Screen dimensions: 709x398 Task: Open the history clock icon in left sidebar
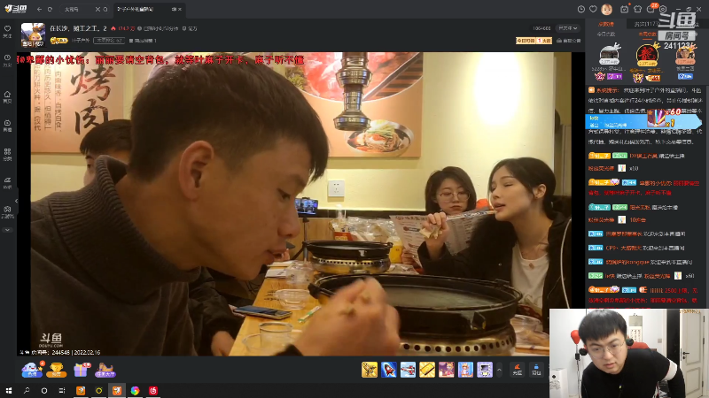[x=7, y=60]
